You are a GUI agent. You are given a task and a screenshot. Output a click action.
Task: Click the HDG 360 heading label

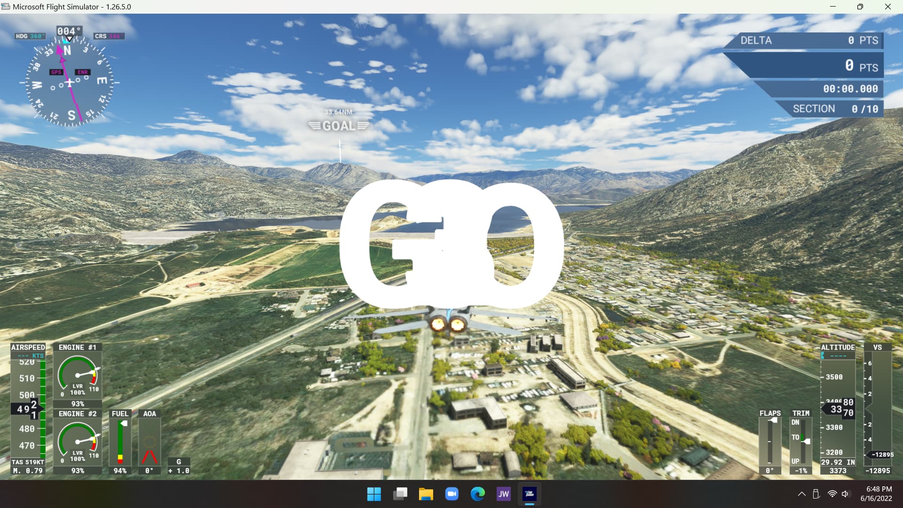[30, 36]
